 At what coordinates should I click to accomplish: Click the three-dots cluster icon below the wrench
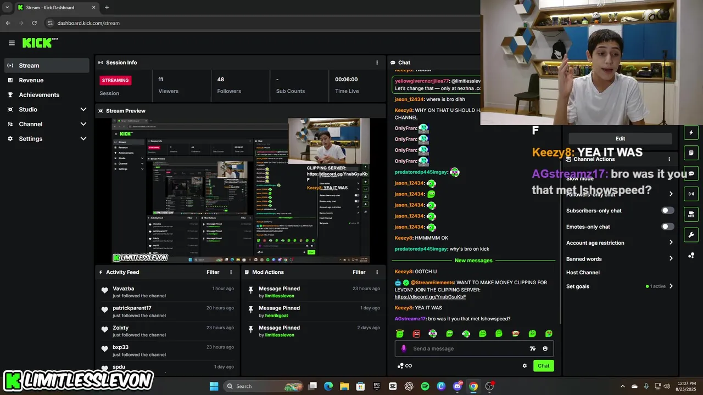click(691, 256)
